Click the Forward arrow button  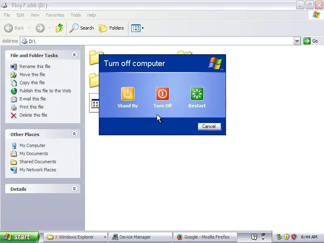click(x=40, y=28)
